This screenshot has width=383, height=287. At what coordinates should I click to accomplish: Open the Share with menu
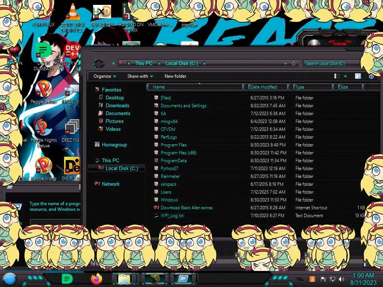(140, 76)
